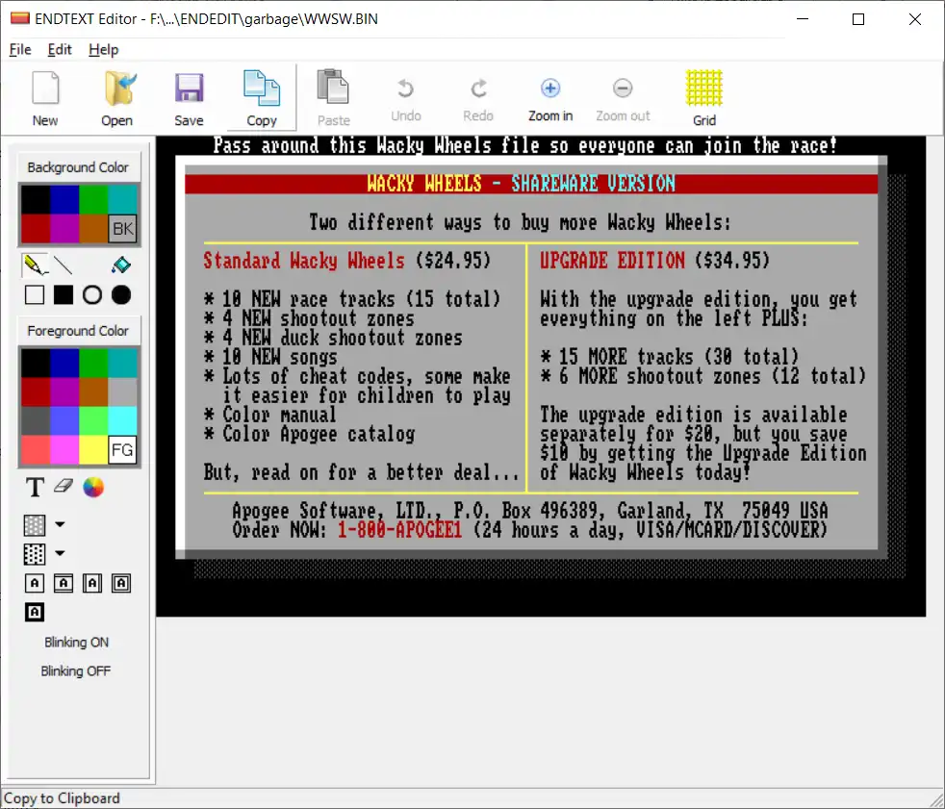Screen dimensions: 945x809
Task: Select the Text (T) tool
Action: [x=35, y=488]
